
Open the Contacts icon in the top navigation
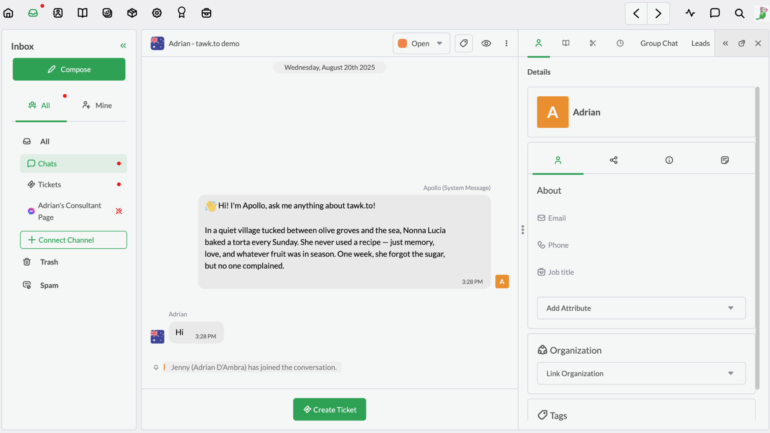point(58,12)
